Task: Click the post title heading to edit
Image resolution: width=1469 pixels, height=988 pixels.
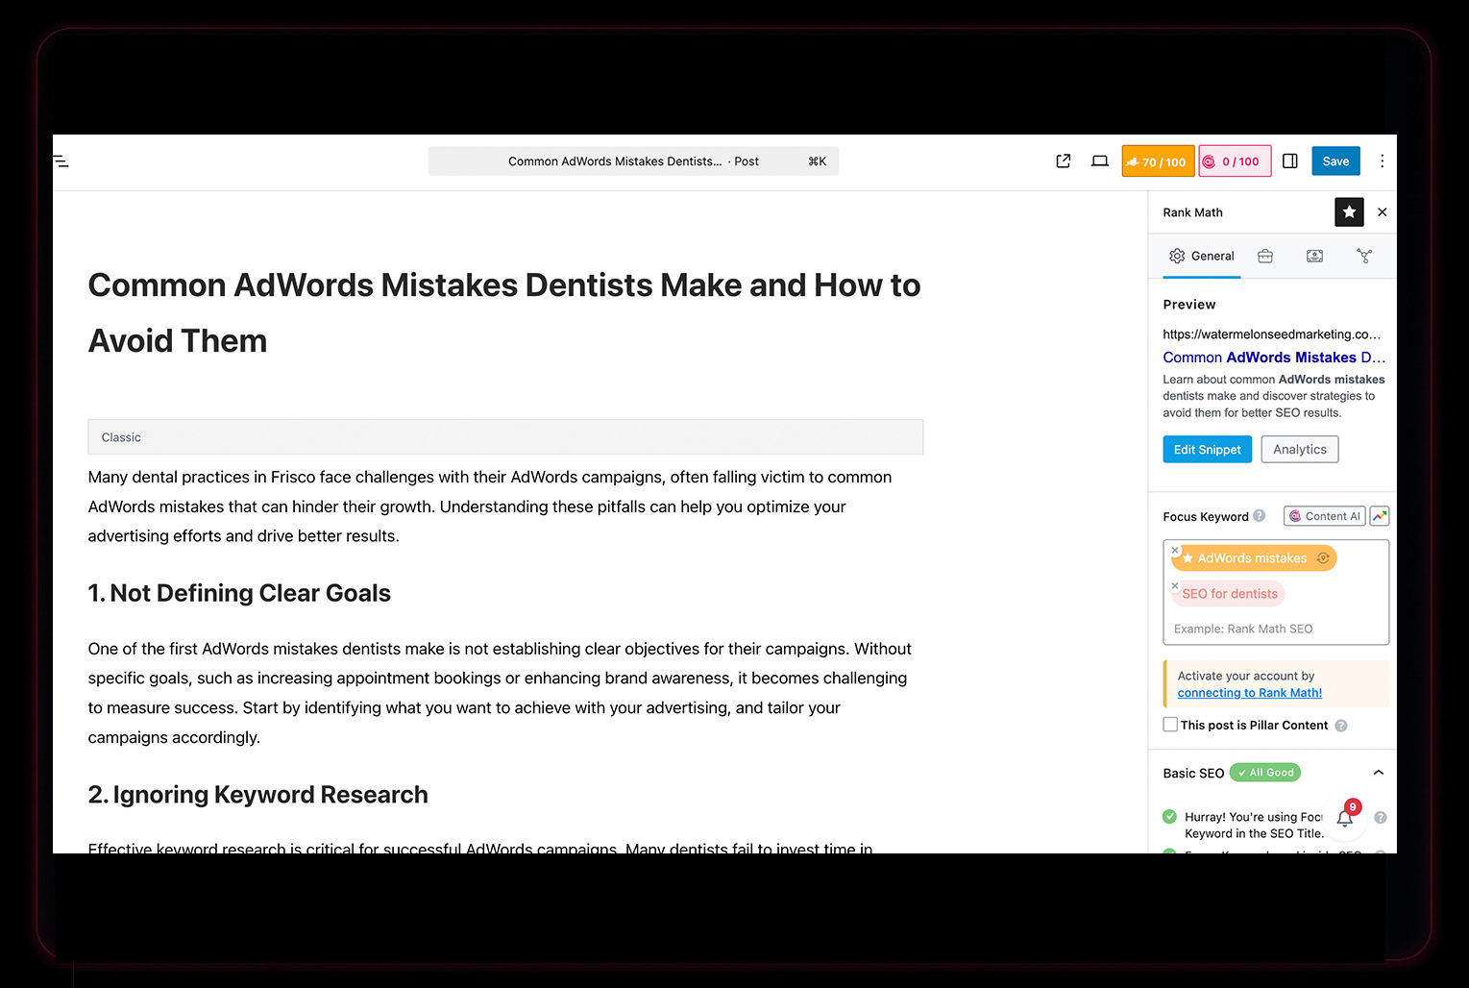Action: point(505,313)
